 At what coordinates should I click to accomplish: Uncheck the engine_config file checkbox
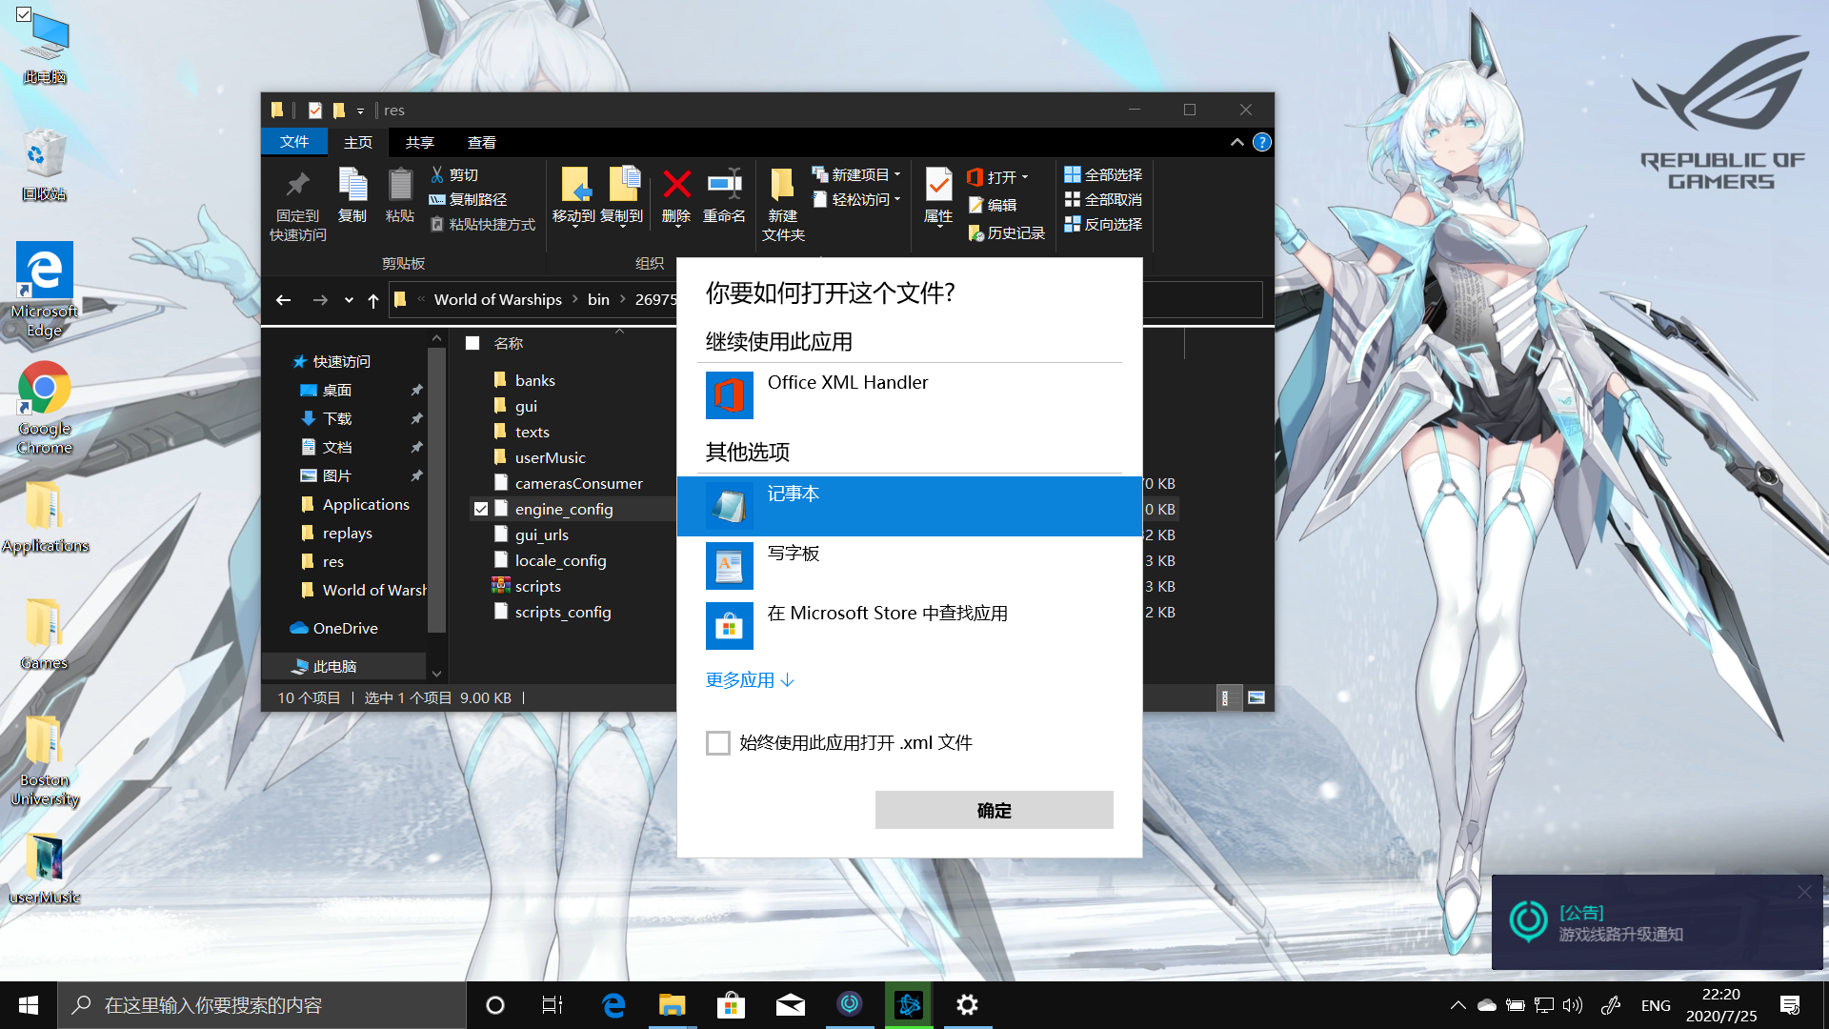coord(481,510)
